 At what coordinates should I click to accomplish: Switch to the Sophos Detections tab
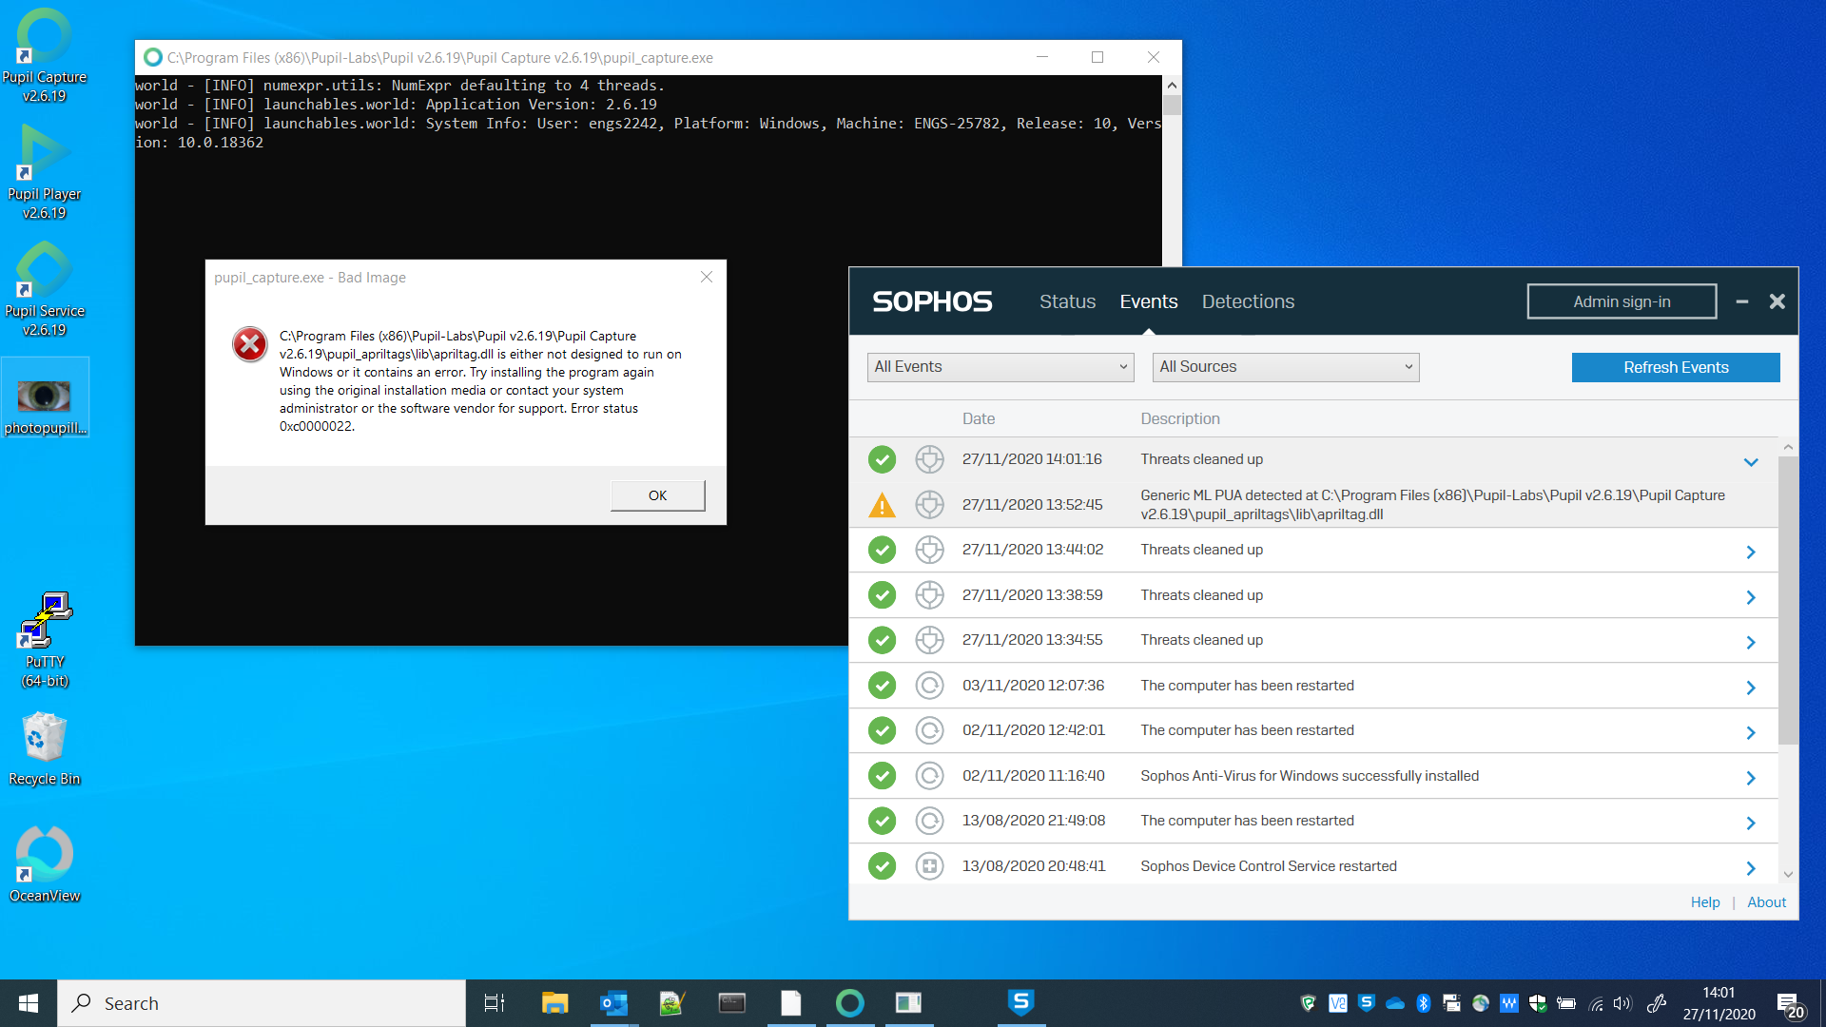(1248, 301)
